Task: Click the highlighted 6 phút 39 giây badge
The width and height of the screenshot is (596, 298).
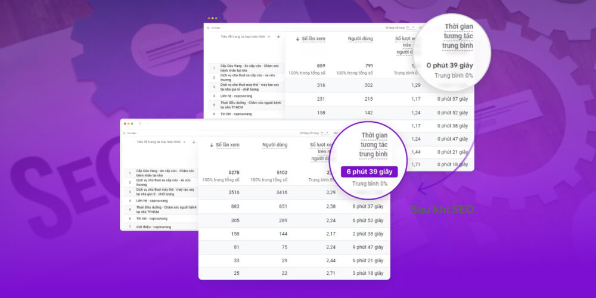Action: click(370, 171)
